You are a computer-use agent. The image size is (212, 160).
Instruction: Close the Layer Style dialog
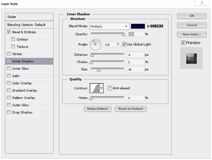tap(202, 3)
